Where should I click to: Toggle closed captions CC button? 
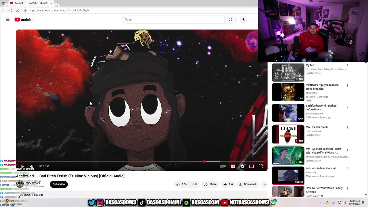[x=233, y=166]
